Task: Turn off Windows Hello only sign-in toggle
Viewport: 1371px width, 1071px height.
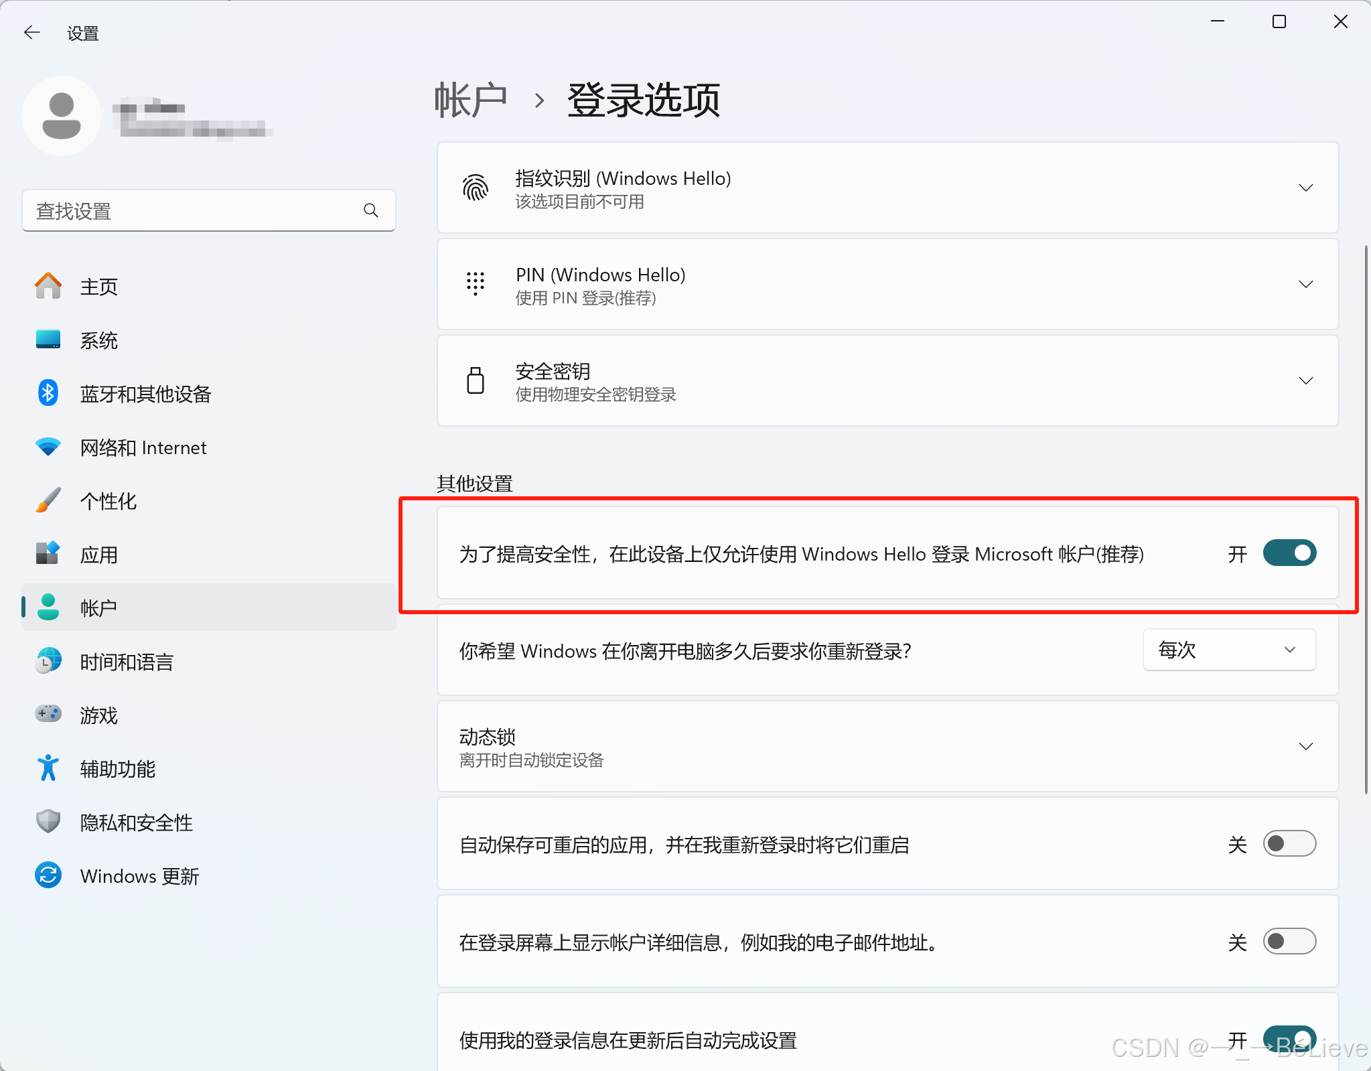Action: point(1289,553)
